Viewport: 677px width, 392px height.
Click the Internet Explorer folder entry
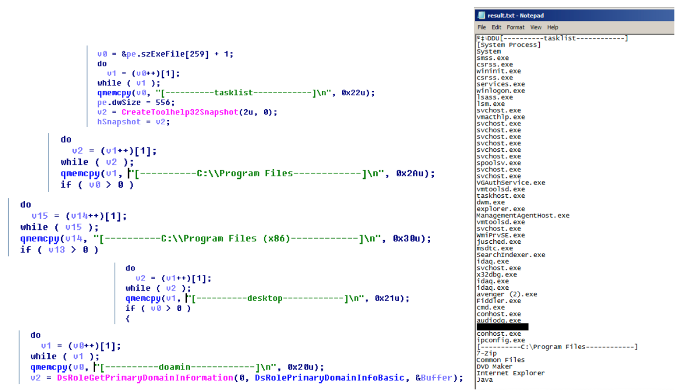[503, 373]
